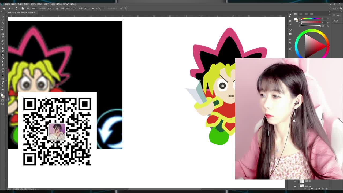343x193 pixels.
Task: Open the Type menu
Action: click(33, 4)
